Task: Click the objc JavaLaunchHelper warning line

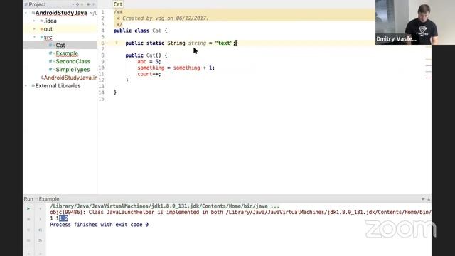Action: [240, 212]
